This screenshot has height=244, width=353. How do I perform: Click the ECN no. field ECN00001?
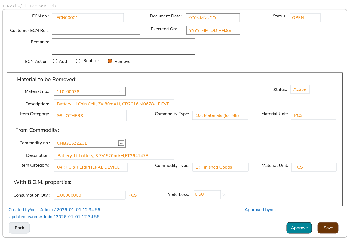(x=88, y=17)
